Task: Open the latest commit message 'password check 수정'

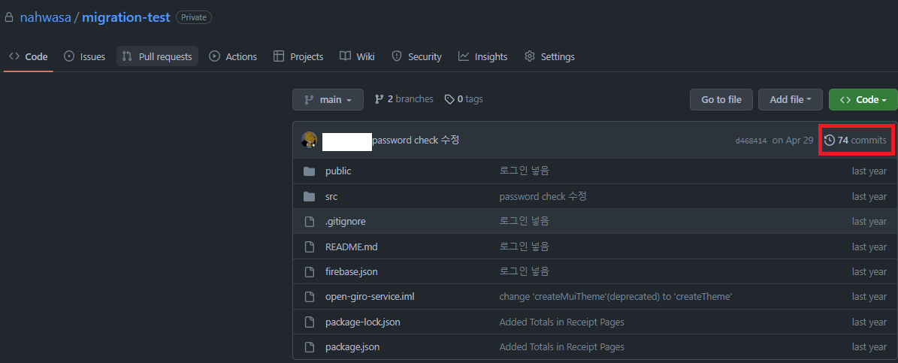Action: pos(416,141)
